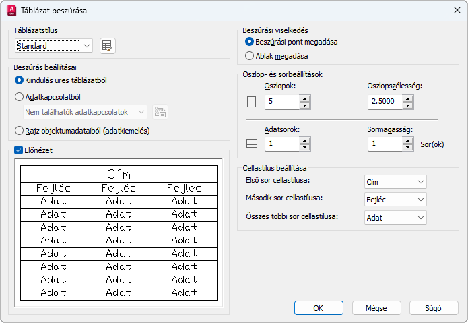Click the Oszlopok number input field
Image resolution: width=468 pixels, height=323 pixels.
281,102
